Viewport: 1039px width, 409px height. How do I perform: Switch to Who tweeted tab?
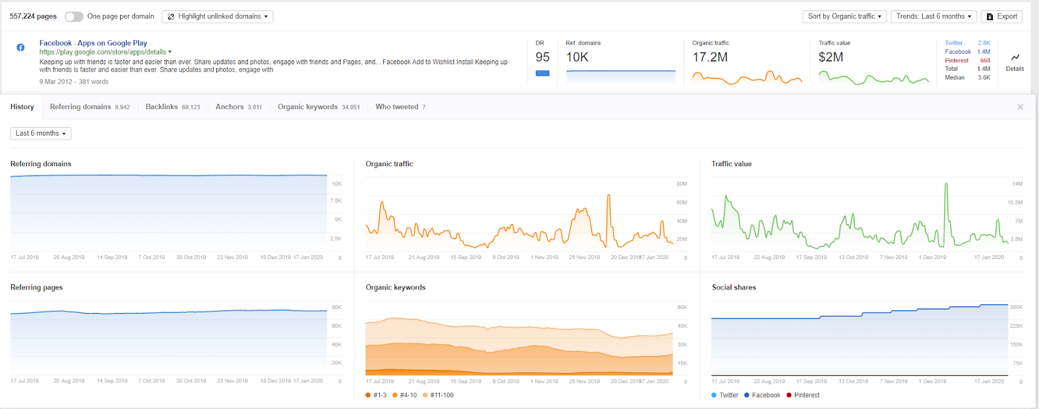400,106
